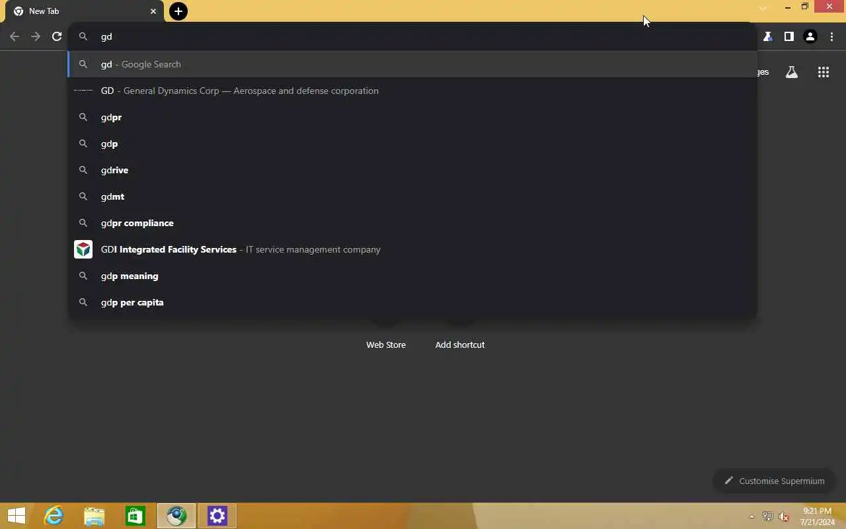Open the experiments flask icon in toolbar
This screenshot has width=846, height=529.
tap(767, 36)
